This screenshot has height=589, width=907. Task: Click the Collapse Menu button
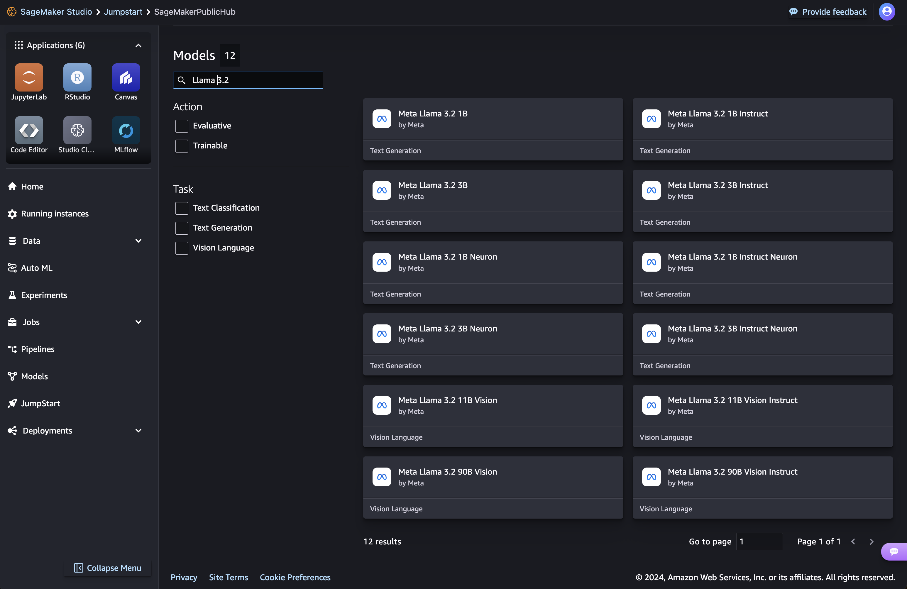[107, 568]
